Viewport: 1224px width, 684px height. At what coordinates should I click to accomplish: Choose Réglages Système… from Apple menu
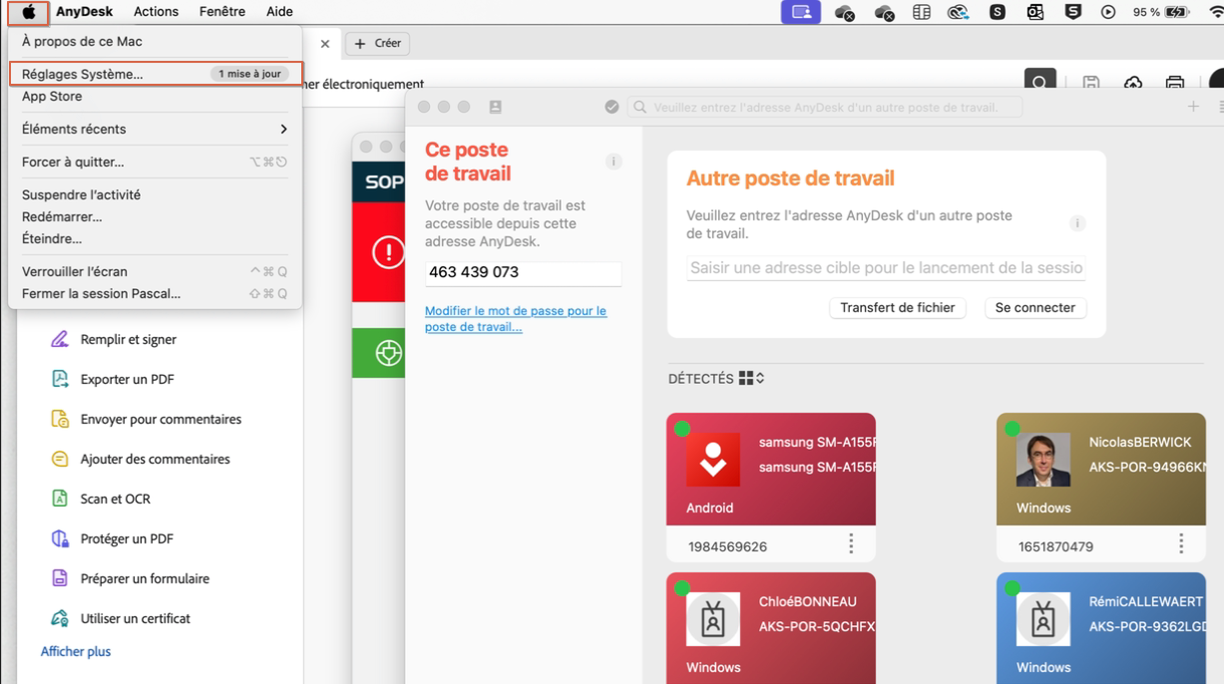pos(155,74)
